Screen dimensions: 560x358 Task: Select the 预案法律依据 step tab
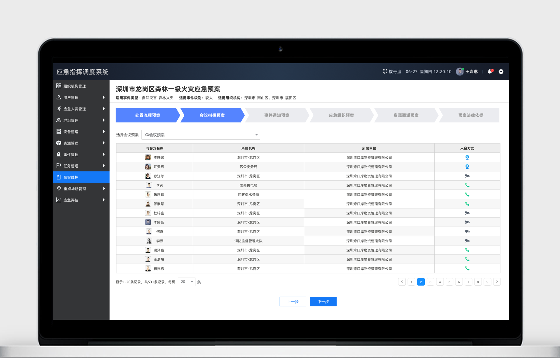pos(470,115)
